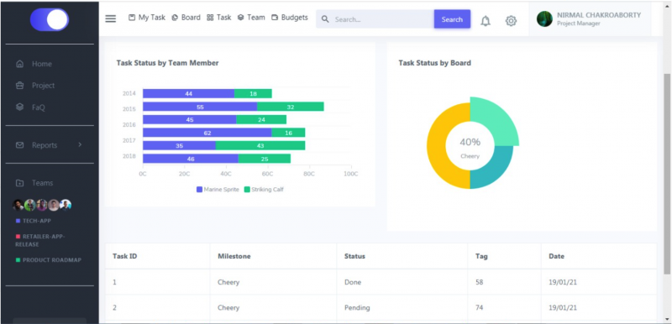Click the blue TECH-APP color square
Image resolution: width=672 pixels, height=324 pixels.
tap(18, 221)
